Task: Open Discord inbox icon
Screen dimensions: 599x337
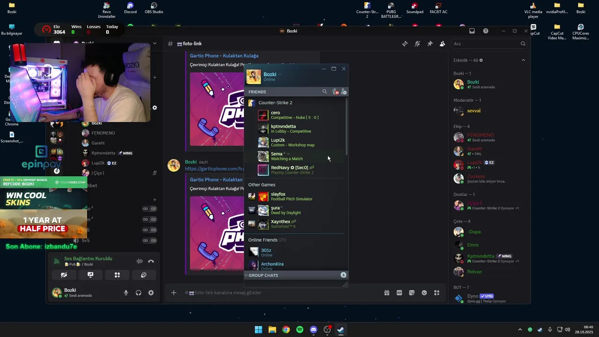Action: coord(472,31)
